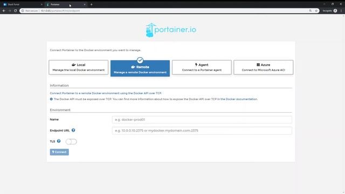Select the Remote Docker environment option
The height and width of the screenshot is (194, 345).
pyautogui.click(x=140, y=68)
